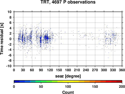Image resolution: width=125 pixels, height=94 pixels.
Task: Click the data cluster near 30 degrees
Action: 22,37
